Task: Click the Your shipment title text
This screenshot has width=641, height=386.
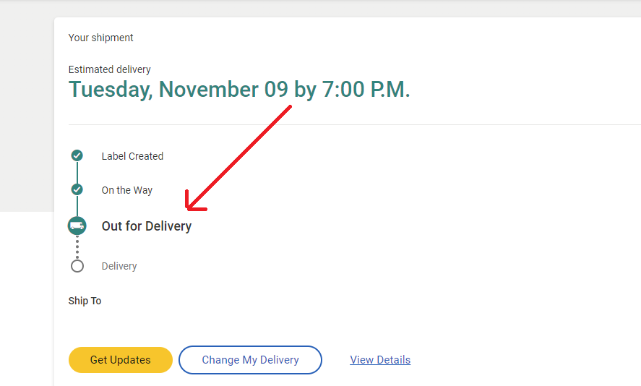Action: click(x=101, y=38)
